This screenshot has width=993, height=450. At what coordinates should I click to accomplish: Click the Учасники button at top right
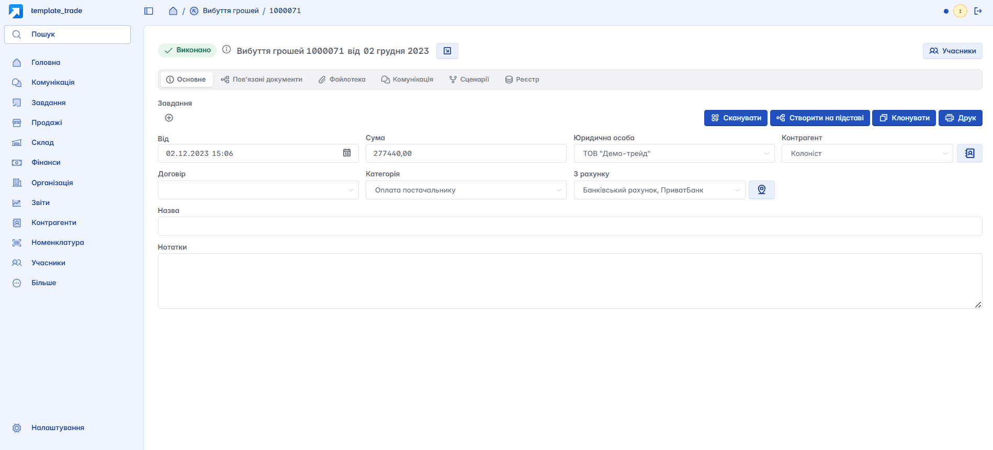[x=953, y=51]
